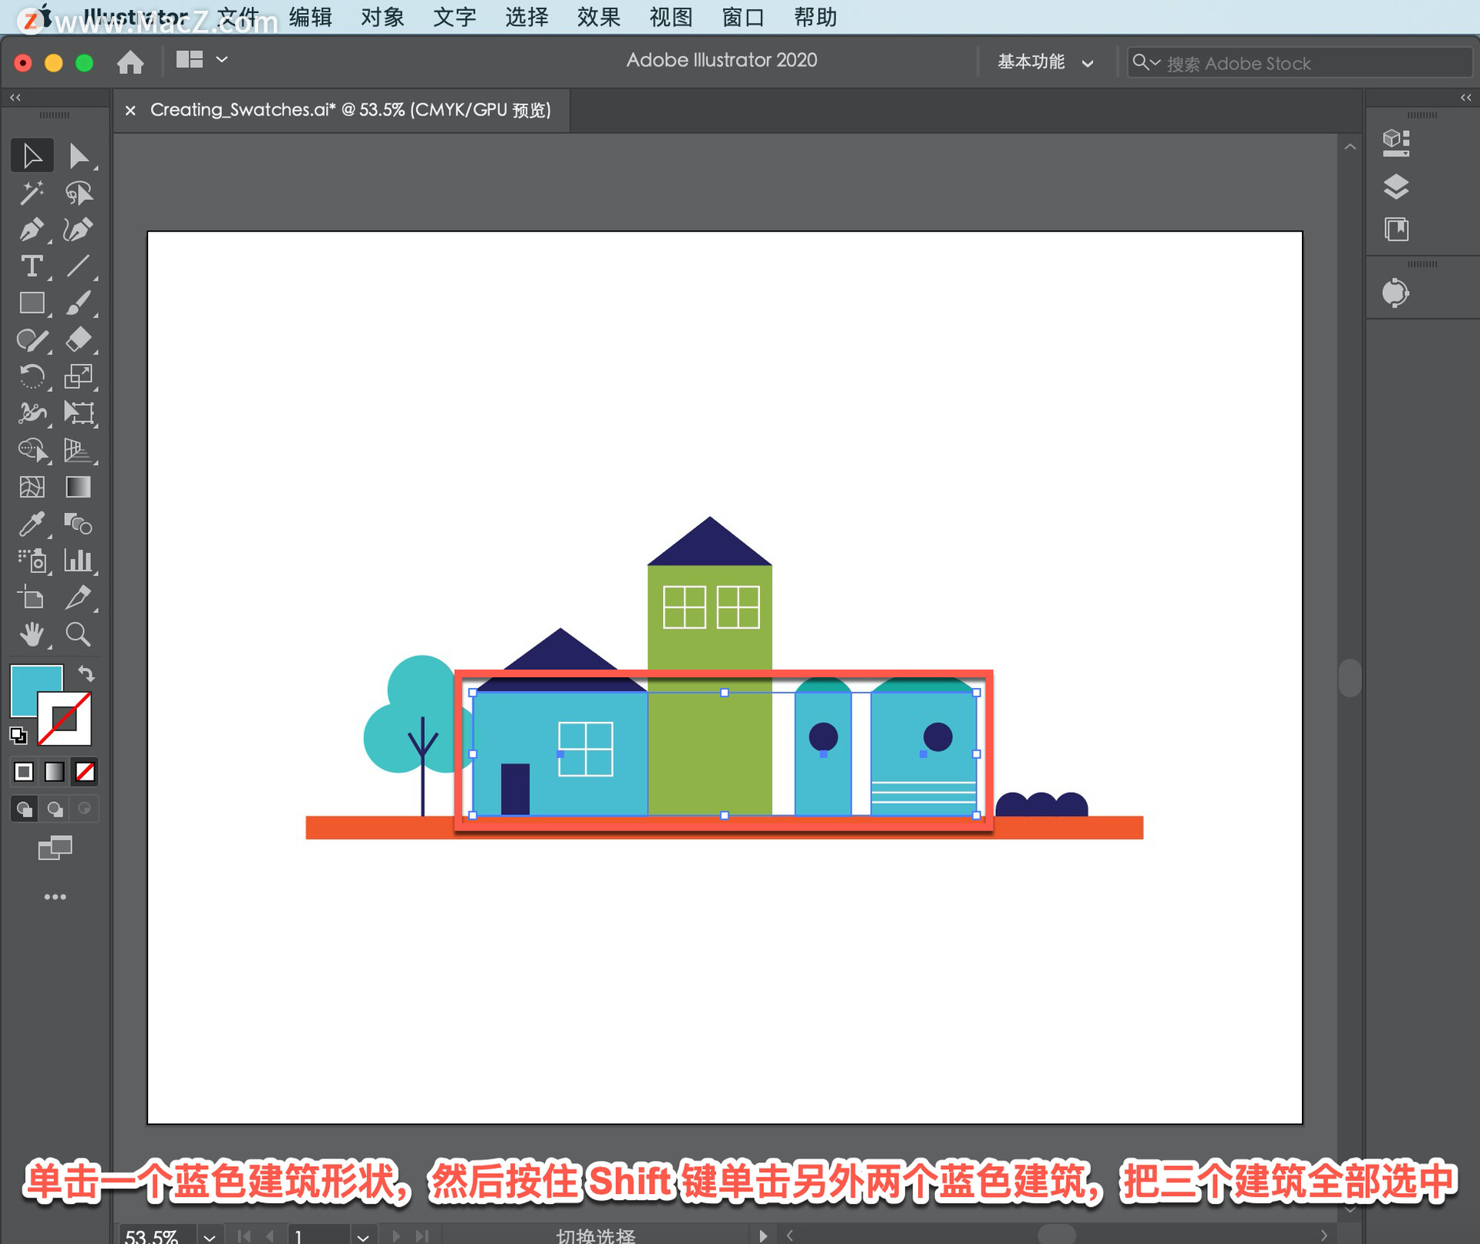Swap fill and stroke arrow
This screenshot has height=1244, width=1480.
coord(86,674)
